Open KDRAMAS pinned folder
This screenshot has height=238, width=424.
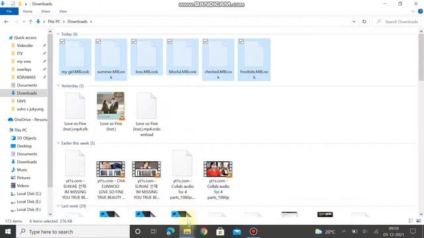pyautogui.click(x=26, y=77)
